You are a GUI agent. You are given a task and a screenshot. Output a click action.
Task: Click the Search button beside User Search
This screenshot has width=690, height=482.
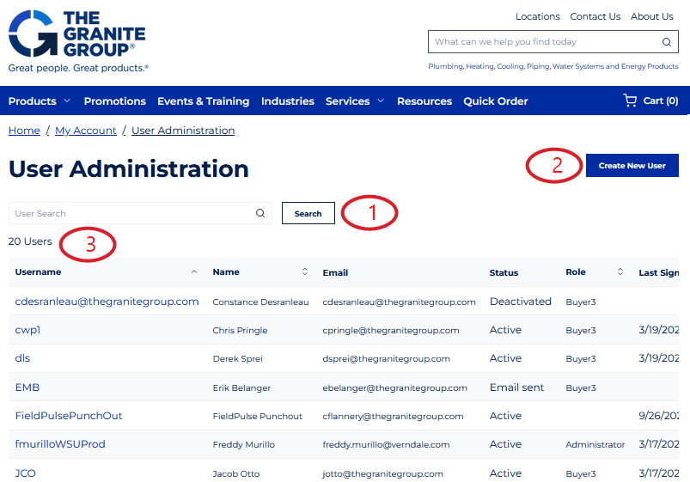[308, 214]
